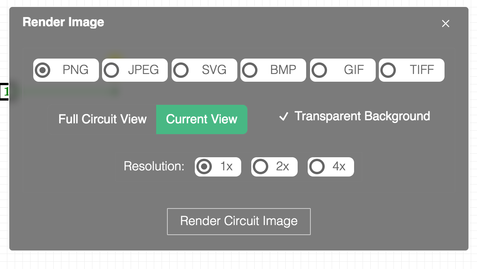This screenshot has width=477, height=269.
Task: Click the TIFF label text
Action: [422, 70]
